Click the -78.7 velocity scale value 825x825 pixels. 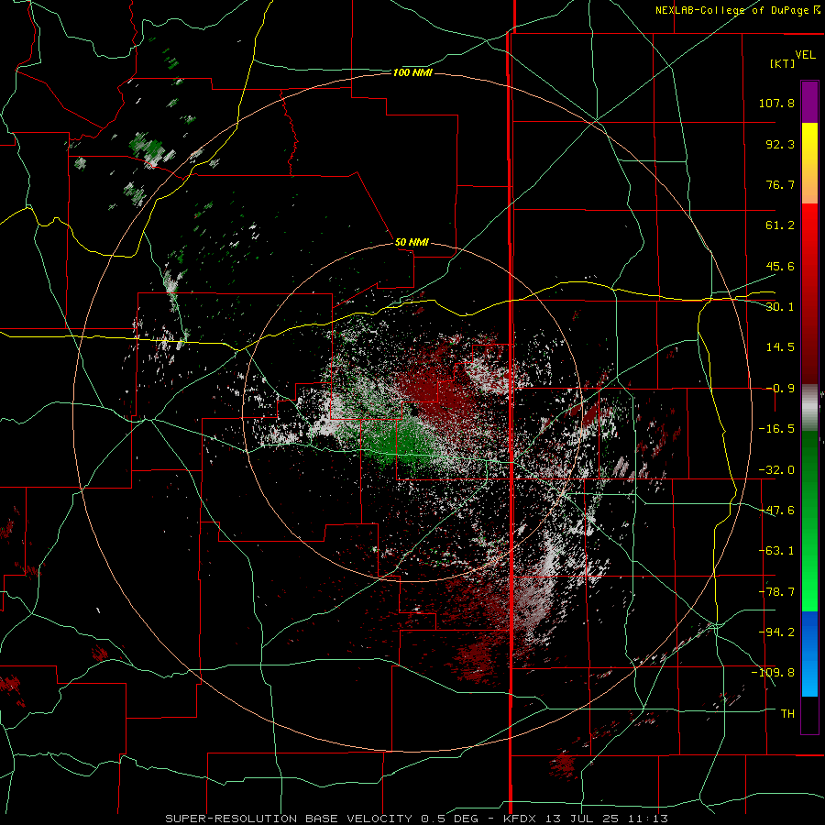click(x=776, y=592)
